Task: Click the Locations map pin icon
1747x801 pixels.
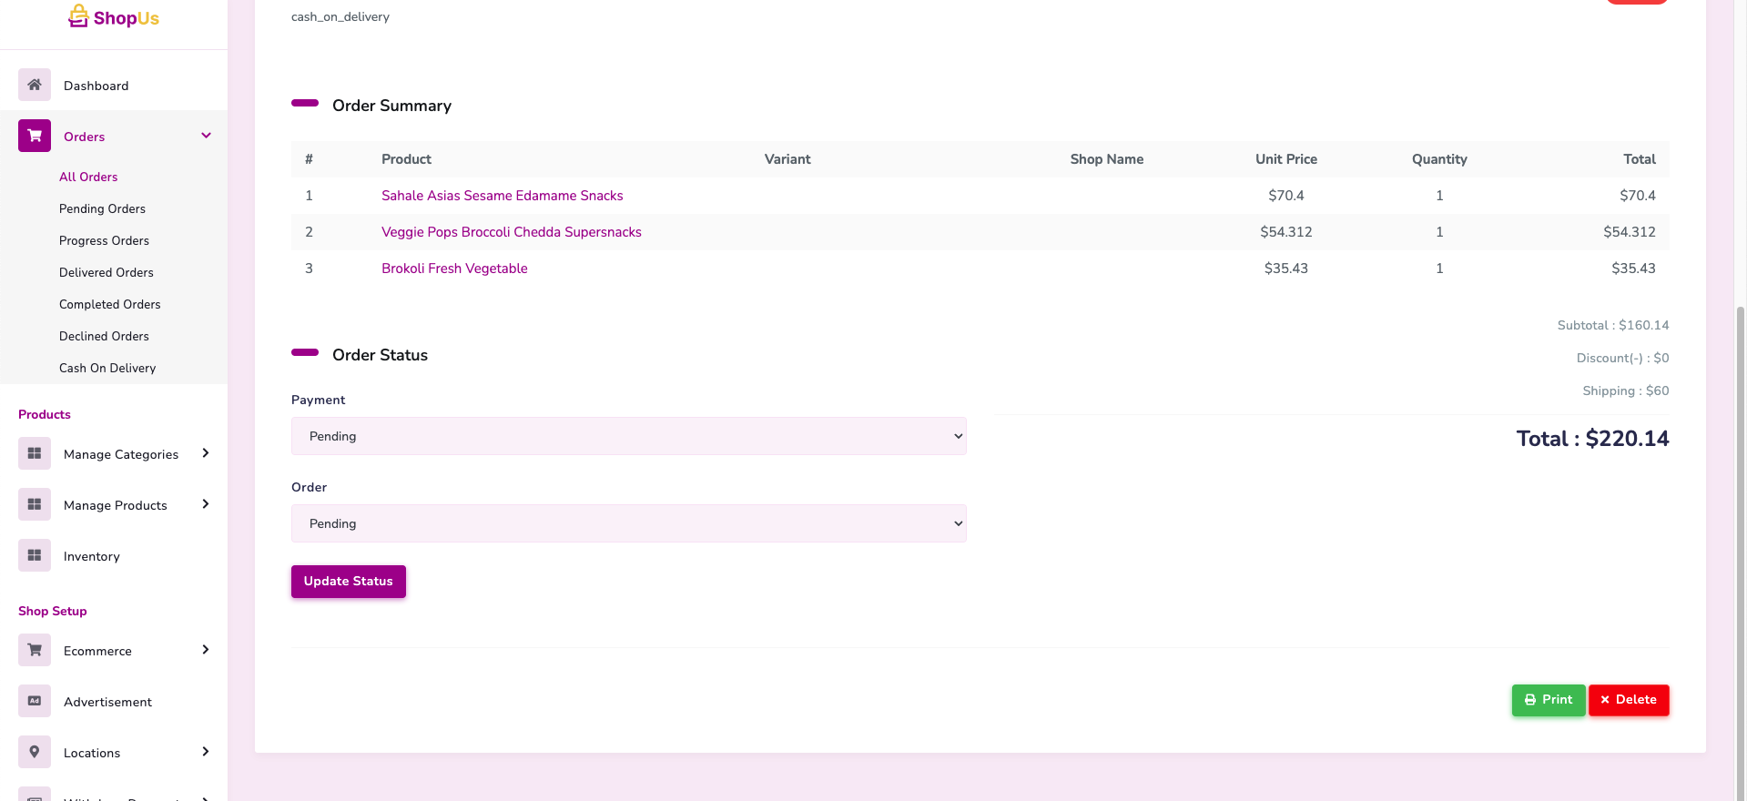Action: [35, 752]
